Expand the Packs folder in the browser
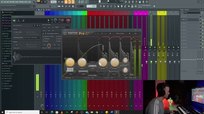The image size is (204, 114). click(5, 63)
